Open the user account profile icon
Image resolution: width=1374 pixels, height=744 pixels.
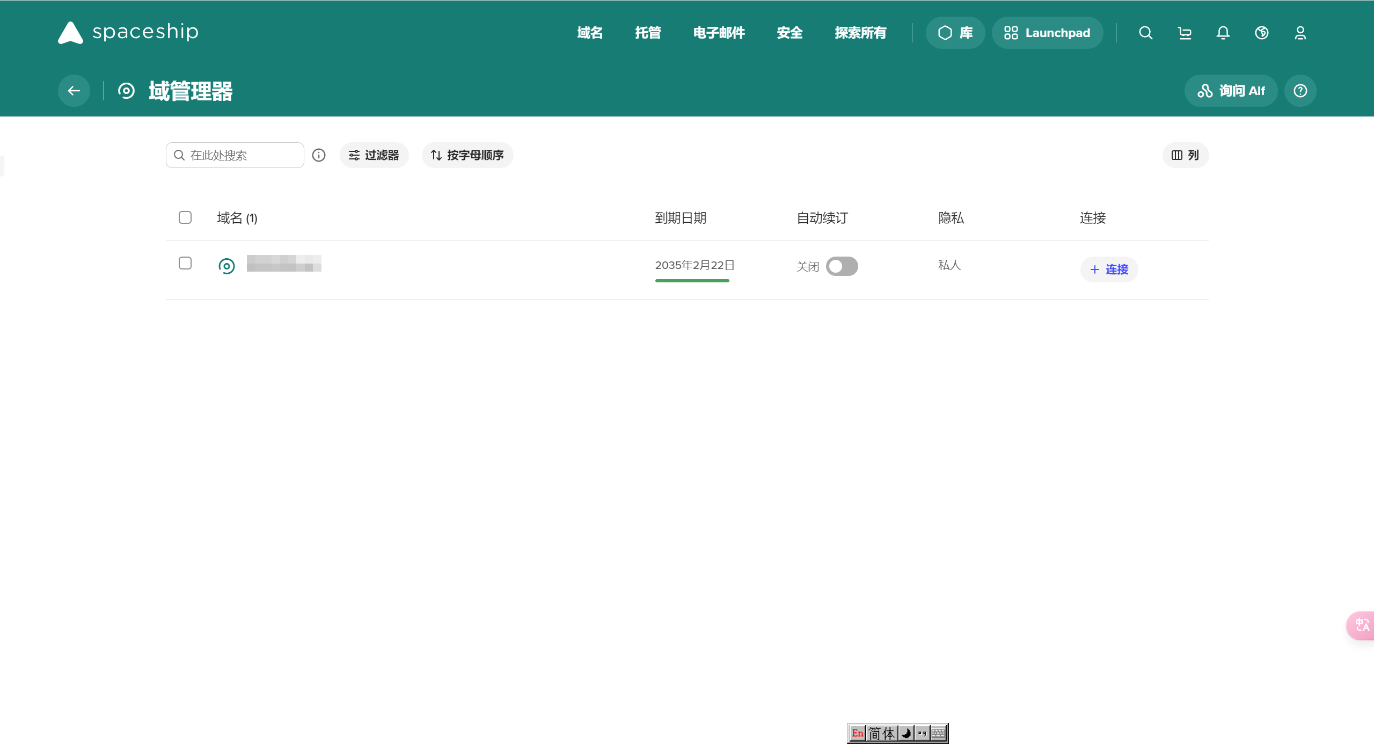pyautogui.click(x=1300, y=33)
